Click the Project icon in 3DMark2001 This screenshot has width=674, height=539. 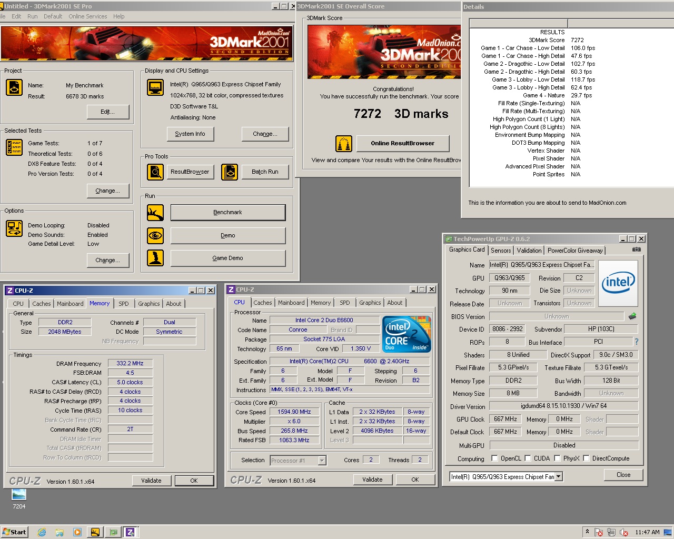click(14, 87)
